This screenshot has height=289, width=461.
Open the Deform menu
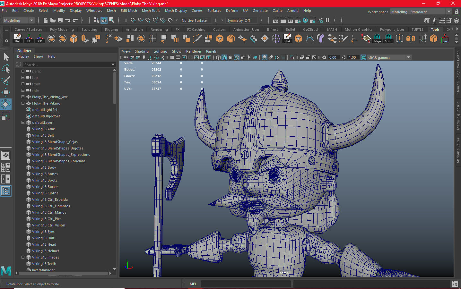coord(232,11)
